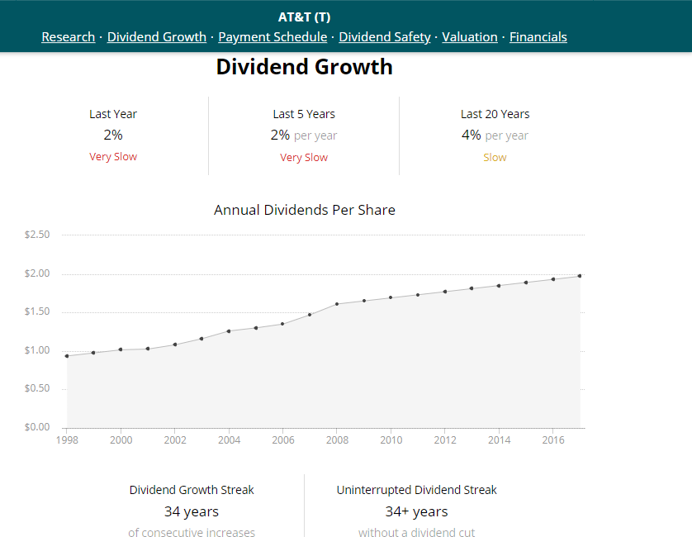Screen dimensions: 692x537
Task: Click the 2010 x-axis label
Action: 391,440
